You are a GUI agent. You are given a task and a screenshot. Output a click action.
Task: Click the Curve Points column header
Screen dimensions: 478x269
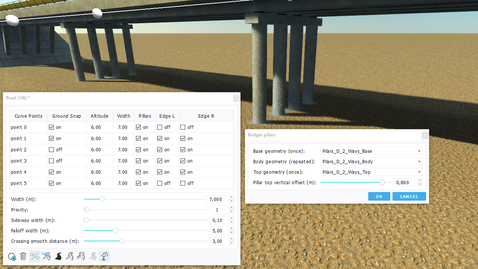[28, 116]
